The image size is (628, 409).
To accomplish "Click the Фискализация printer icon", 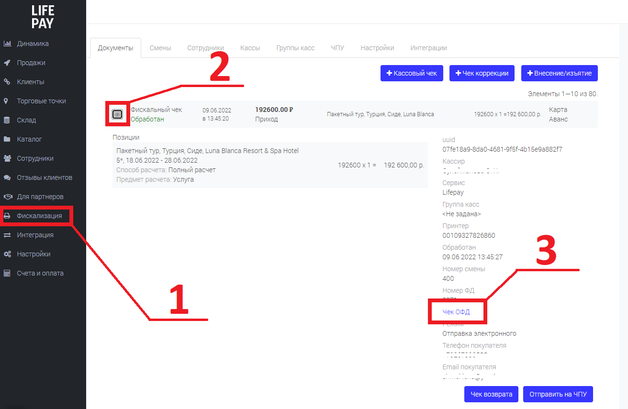I will tap(7, 216).
